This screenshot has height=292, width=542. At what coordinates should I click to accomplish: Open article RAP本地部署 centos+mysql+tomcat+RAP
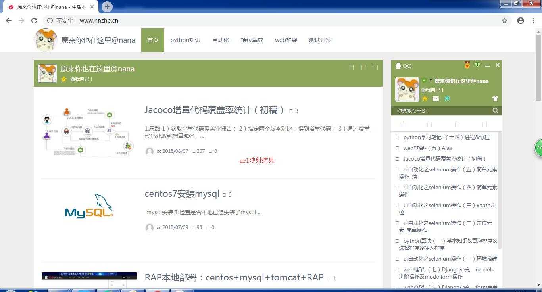234,277
